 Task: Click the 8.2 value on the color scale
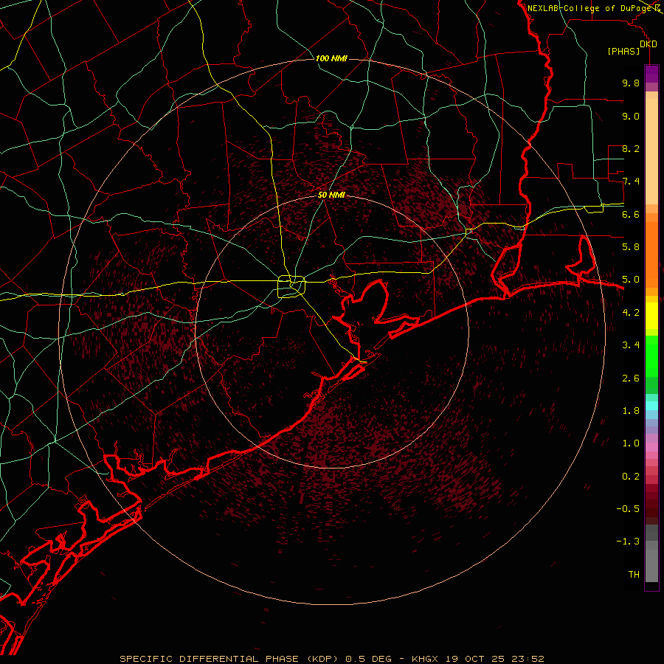[631, 148]
